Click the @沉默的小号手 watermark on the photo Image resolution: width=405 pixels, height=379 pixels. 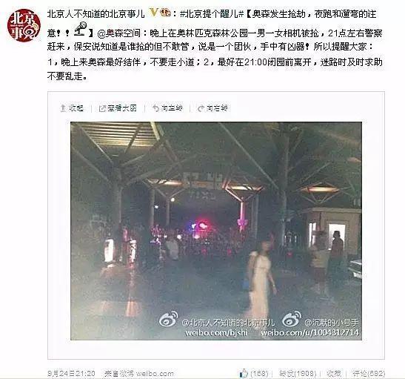tap(332, 323)
